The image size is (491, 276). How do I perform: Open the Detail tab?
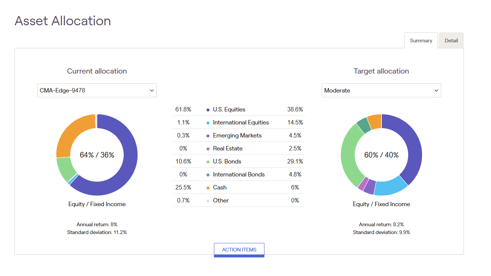click(x=451, y=40)
